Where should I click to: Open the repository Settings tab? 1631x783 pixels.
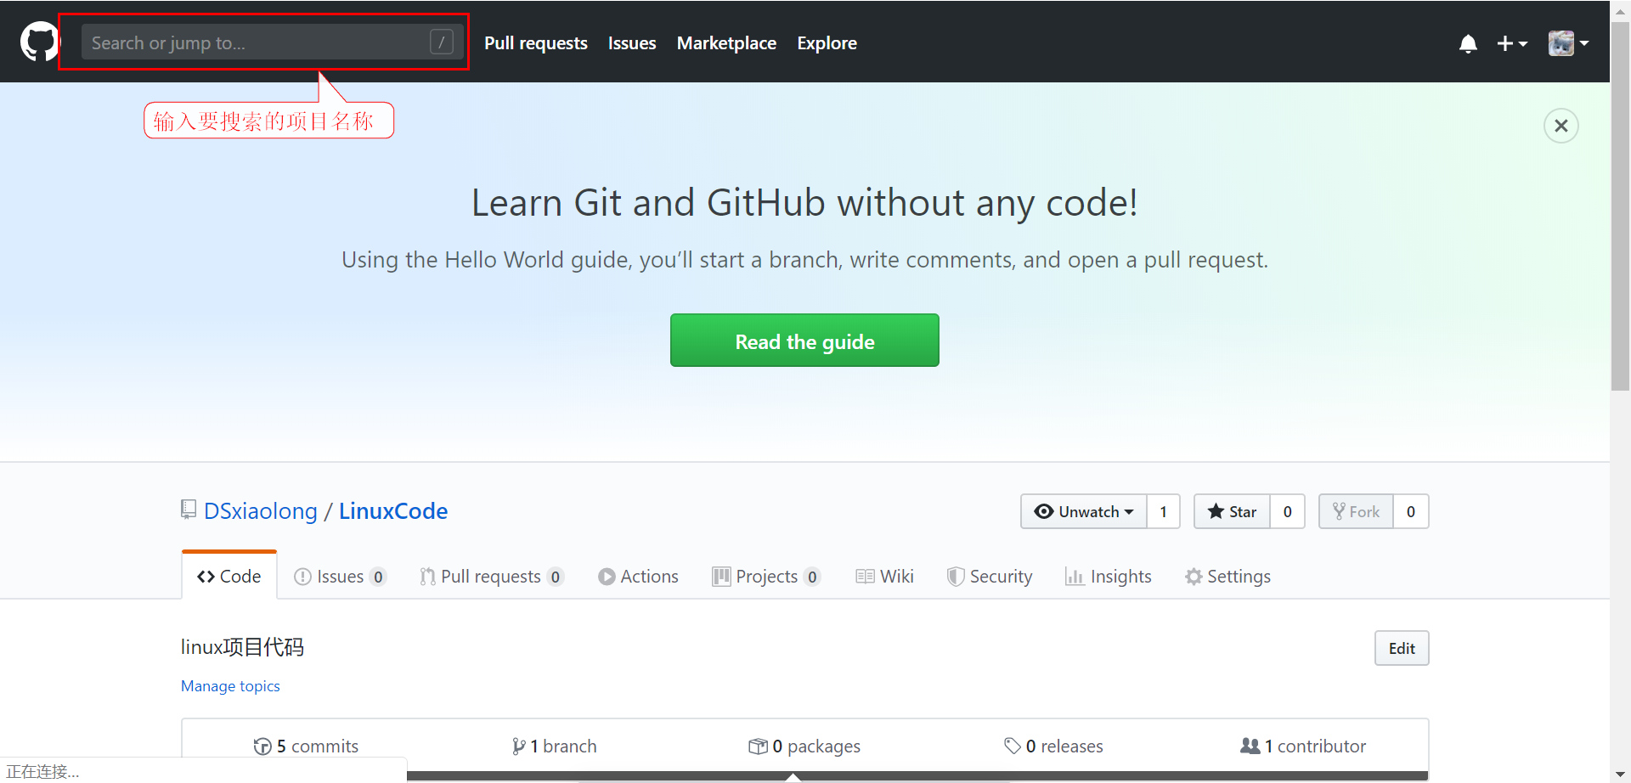[x=1227, y=577]
